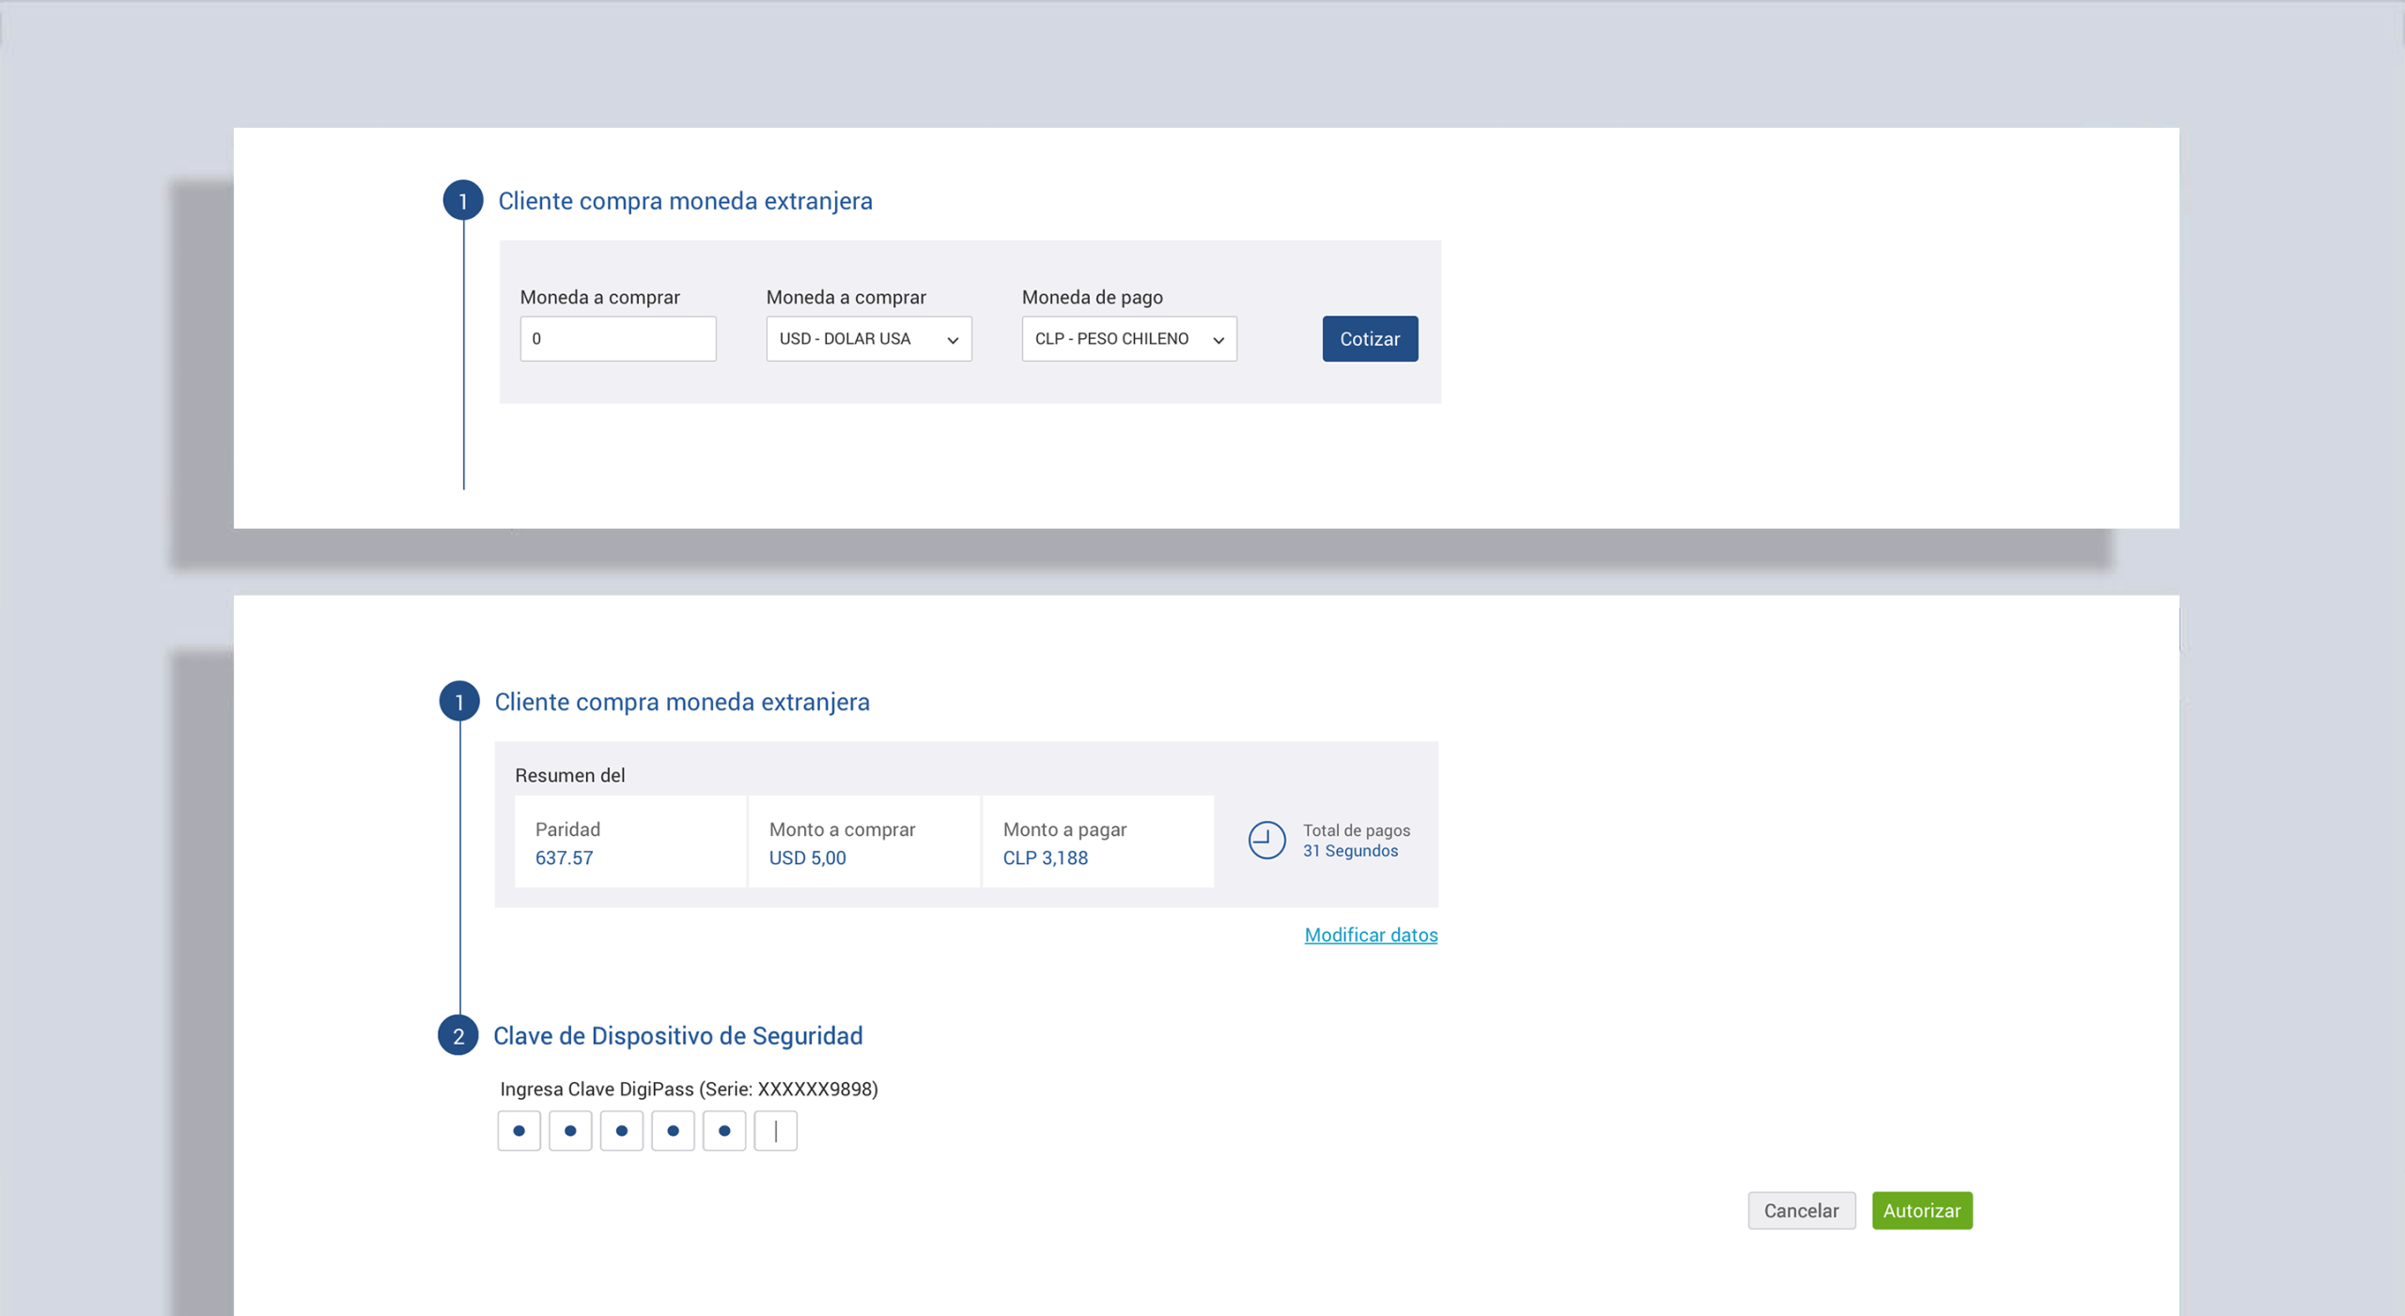Viewport: 2405px width, 1316px height.
Task: Select the first DigiPass digit box
Action: pyautogui.click(x=519, y=1131)
